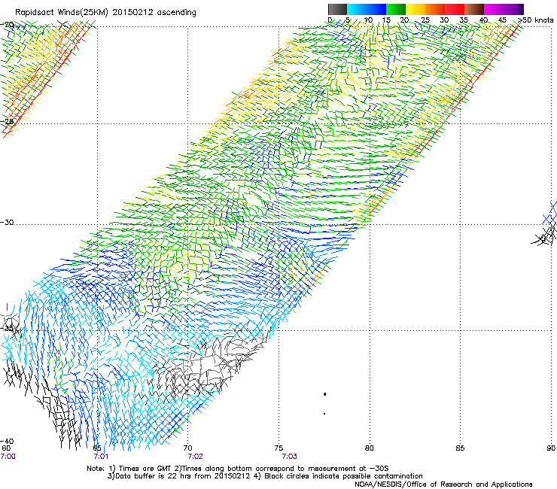
Task: Click the '45' legend label under the color bar
Action: pyautogui.click(x=502, y=20)
